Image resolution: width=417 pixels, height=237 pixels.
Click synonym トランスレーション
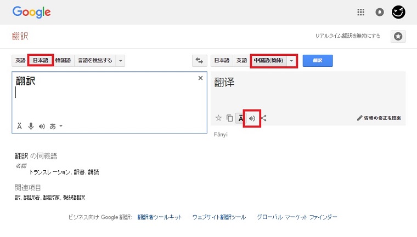click(49, 172)
